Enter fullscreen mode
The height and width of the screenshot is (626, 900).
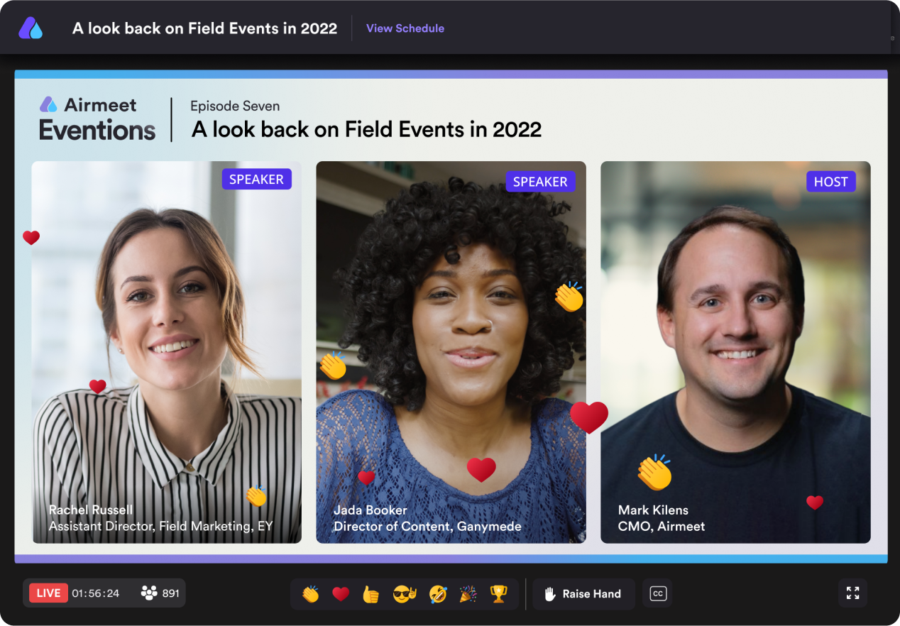click(x=853, y=593)
